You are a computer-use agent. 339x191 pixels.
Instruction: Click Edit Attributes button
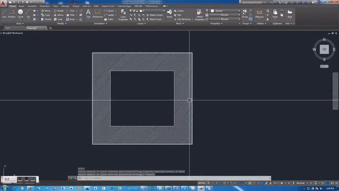click(182, 19)
